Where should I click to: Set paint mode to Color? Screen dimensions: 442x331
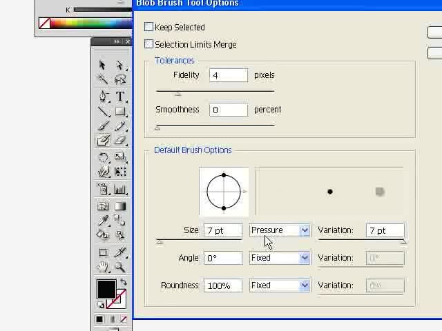pos(99,319)
